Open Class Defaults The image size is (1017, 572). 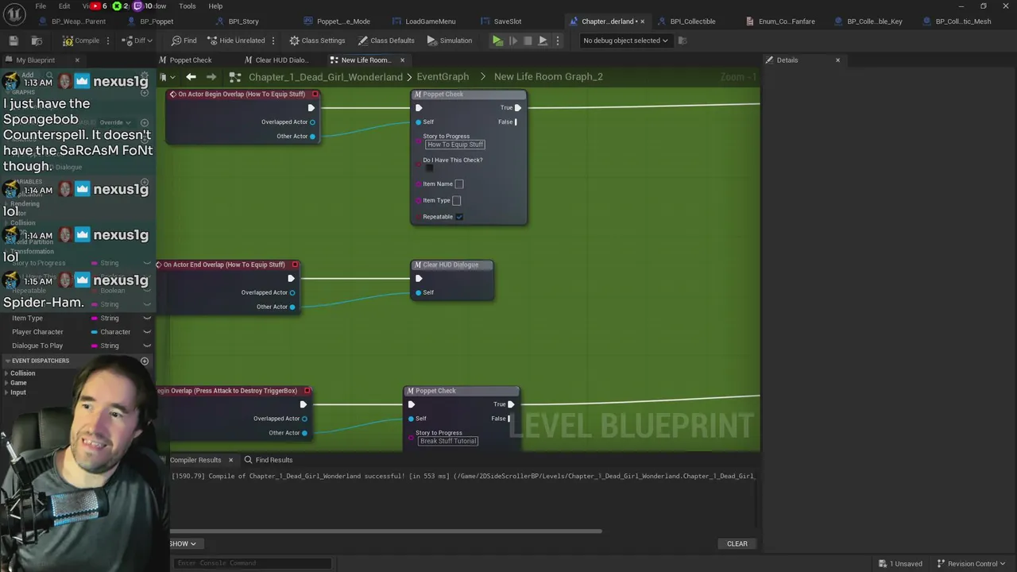point(385,41)
